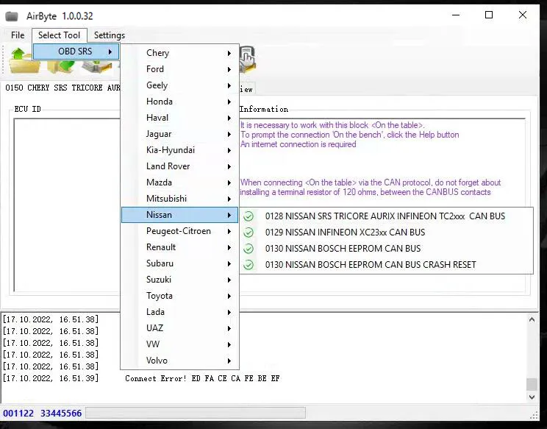Open the OBD SRS submenu item
Image resolution: width=547 pixels, height=429 pixels.
click(x=76, y=52)
